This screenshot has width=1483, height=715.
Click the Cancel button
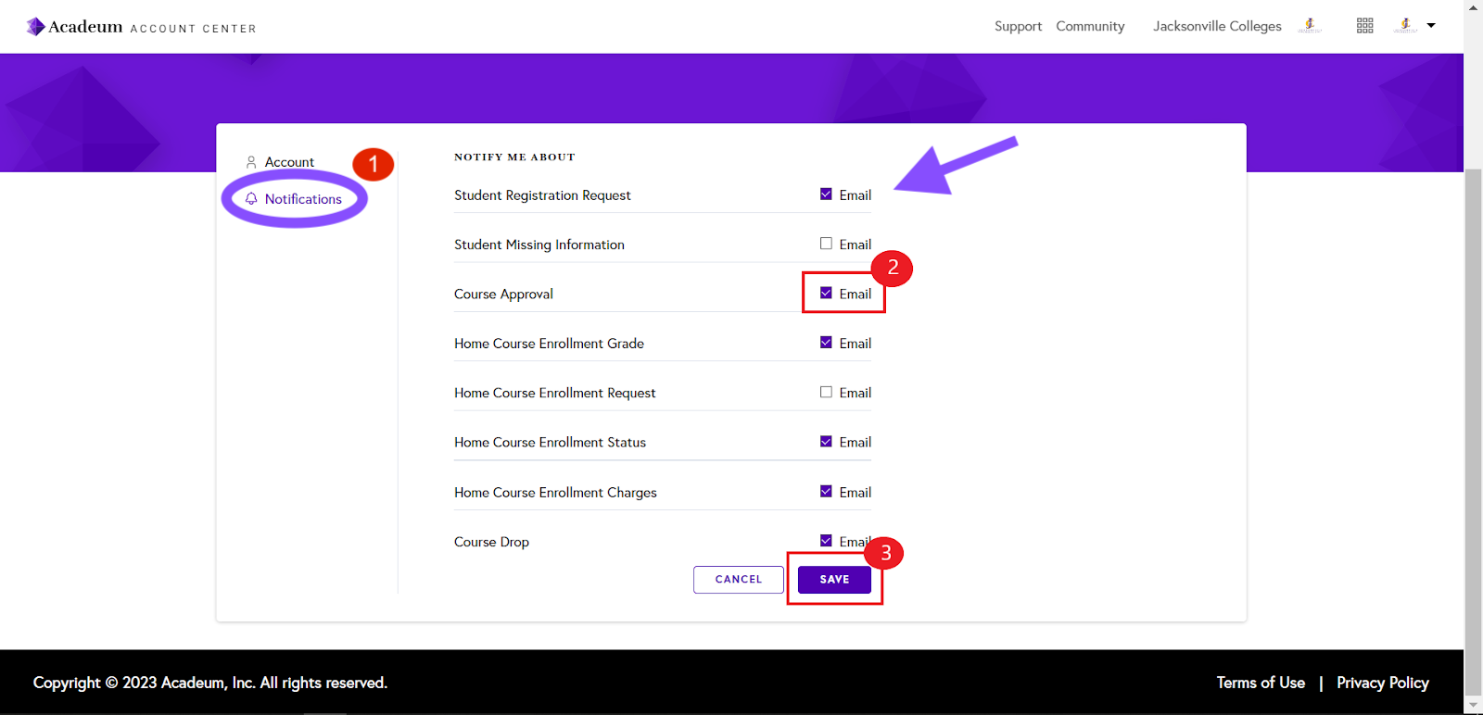(x=739, y=580)
